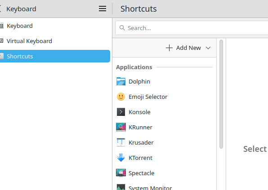Open the Keyboard settings page
The height and width of the screenshot is (190, 268).
55,26
